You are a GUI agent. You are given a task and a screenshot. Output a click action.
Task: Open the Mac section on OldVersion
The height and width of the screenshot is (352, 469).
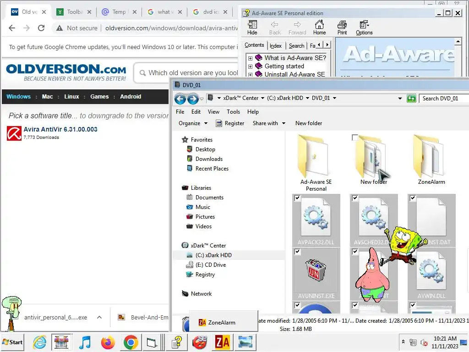click(47, 97)
